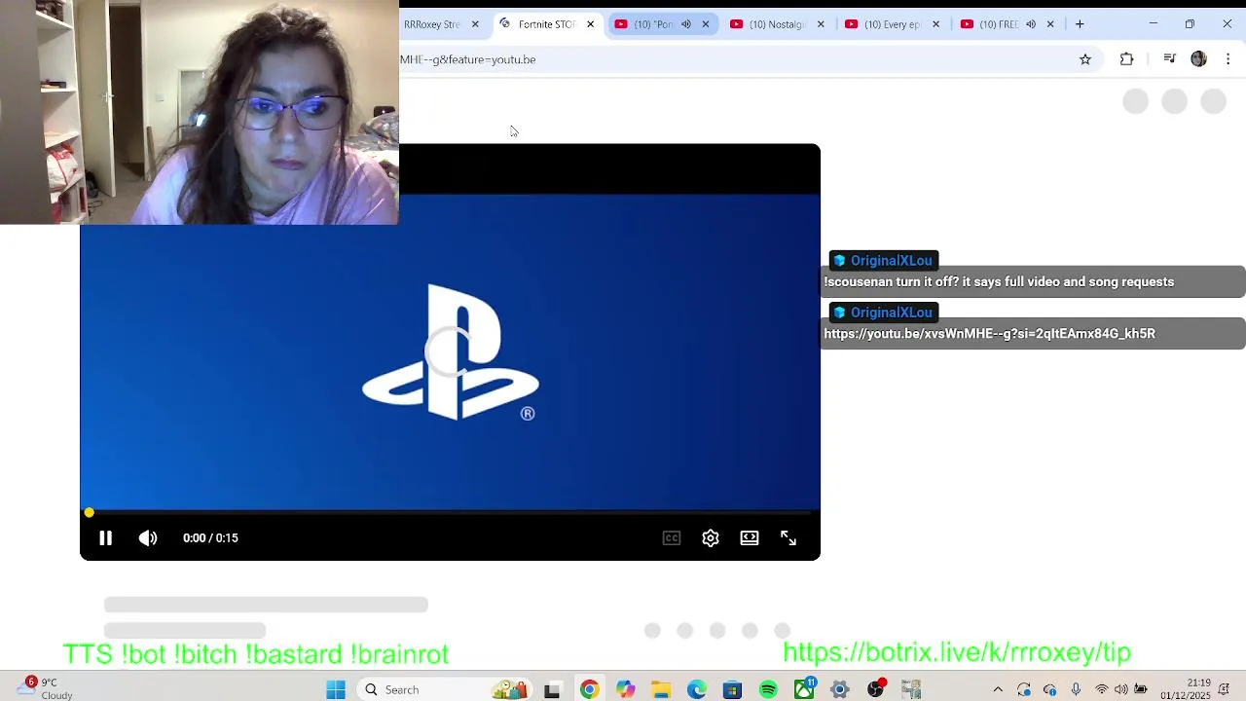Switch to the RRRoxey Stre tab
The width and height of the screenshot is (1246, 701).
click(x=431, y=24)
